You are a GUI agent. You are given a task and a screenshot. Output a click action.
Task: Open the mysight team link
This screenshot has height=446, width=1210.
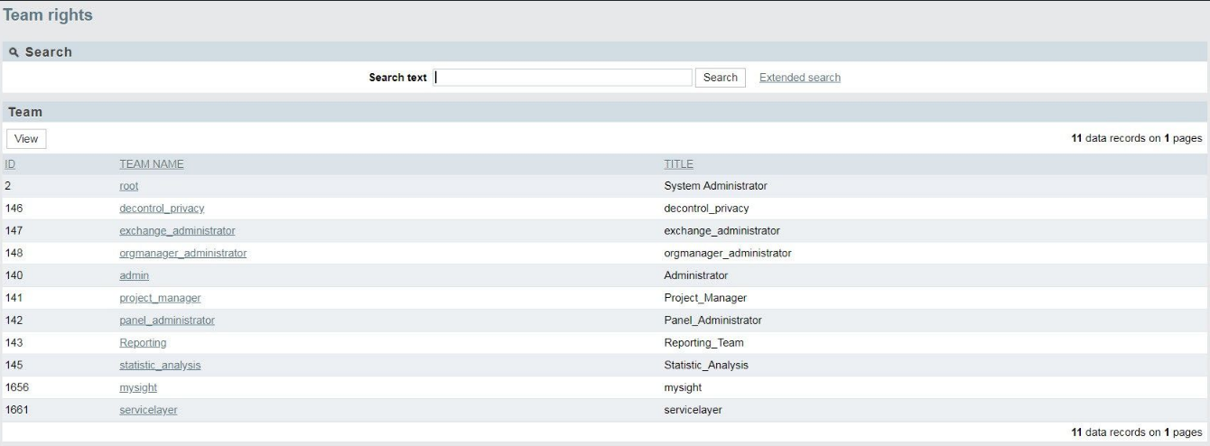(139, 388)
